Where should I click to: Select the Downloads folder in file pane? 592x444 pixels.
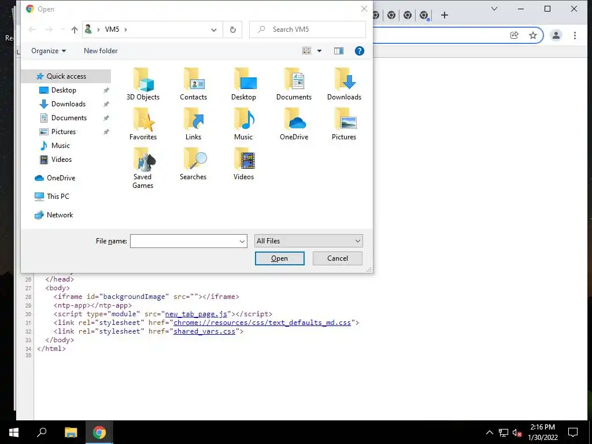[x=344, y=84]
